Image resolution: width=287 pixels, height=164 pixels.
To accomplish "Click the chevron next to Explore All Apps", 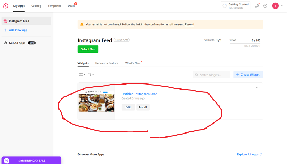I will (x=262, y=154).
